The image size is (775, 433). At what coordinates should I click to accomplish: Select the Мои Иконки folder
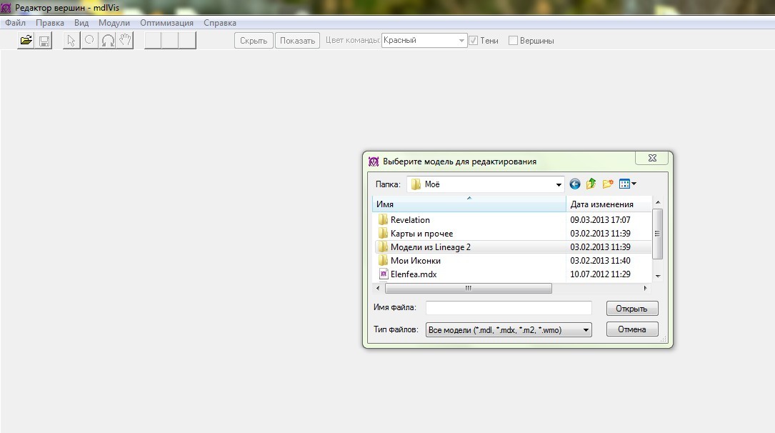[415, 261]
